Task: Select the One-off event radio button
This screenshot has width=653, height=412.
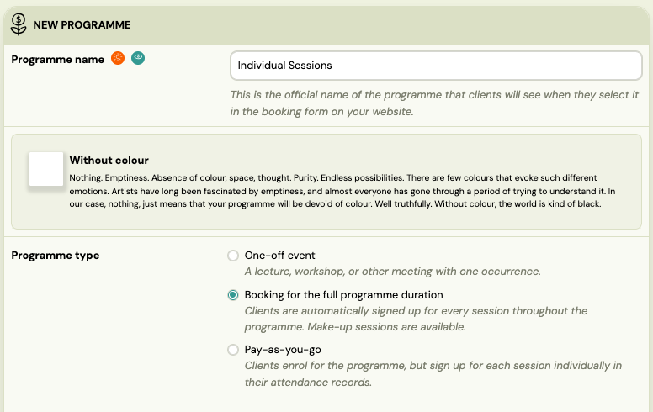Action: point(233,256)
